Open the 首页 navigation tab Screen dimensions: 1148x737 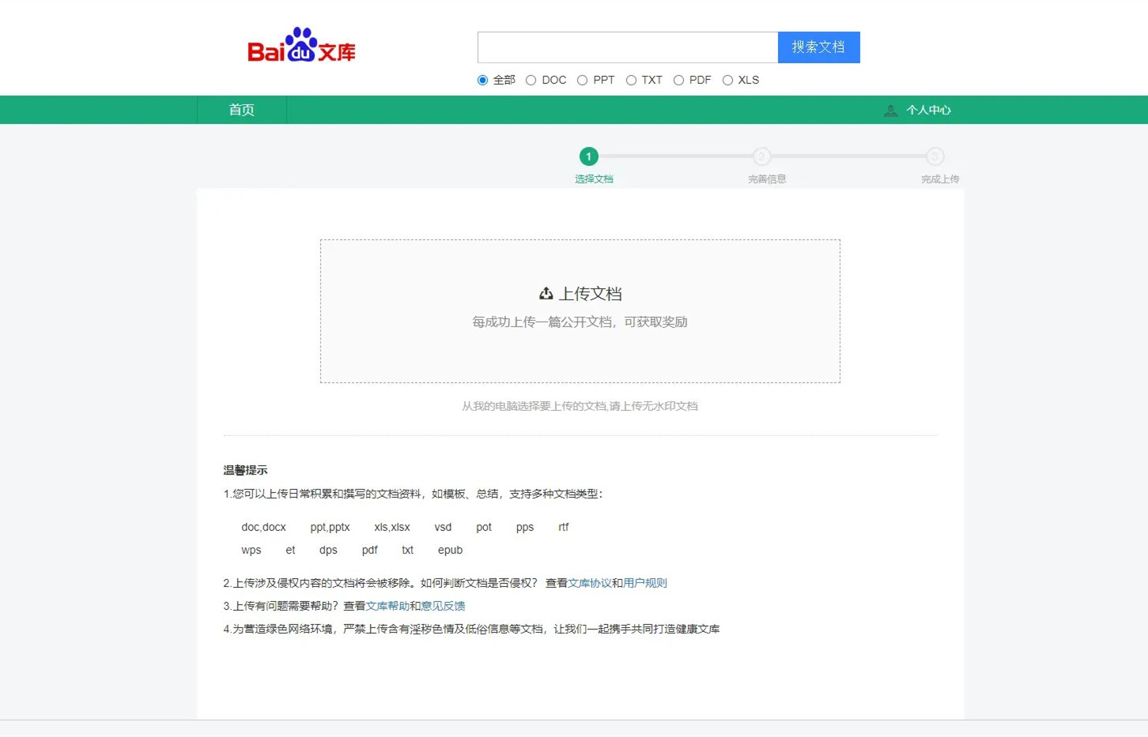[x=242, y=110]
